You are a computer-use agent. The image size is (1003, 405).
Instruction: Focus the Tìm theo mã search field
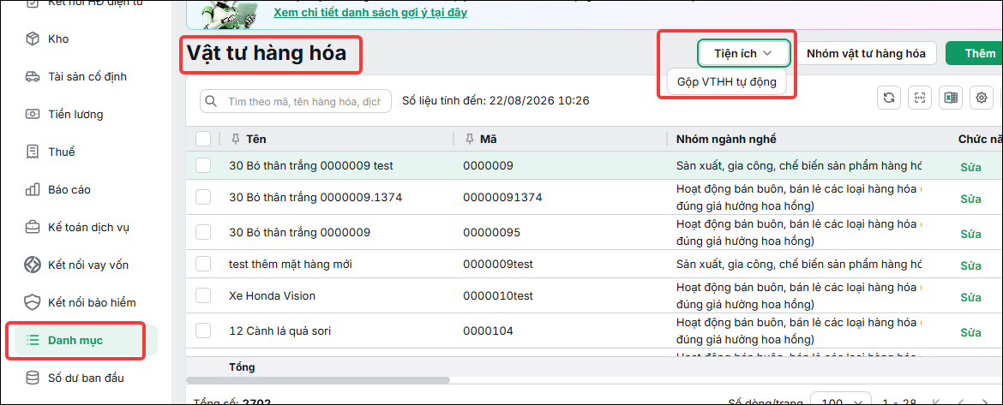(x=296, y=101)
